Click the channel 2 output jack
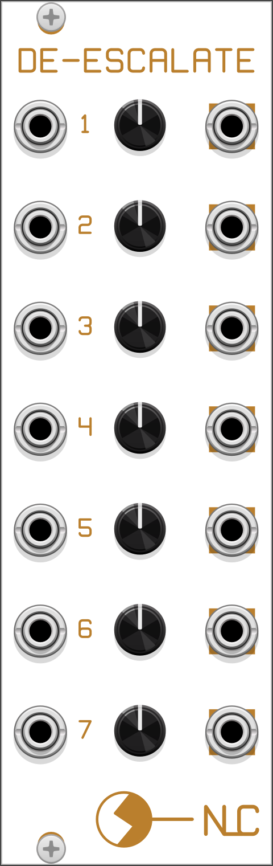This screenshot has width=273, height=866. [x=231, y=226]
